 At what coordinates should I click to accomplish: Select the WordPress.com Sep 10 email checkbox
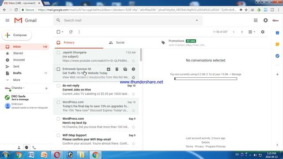pos(58,102)
